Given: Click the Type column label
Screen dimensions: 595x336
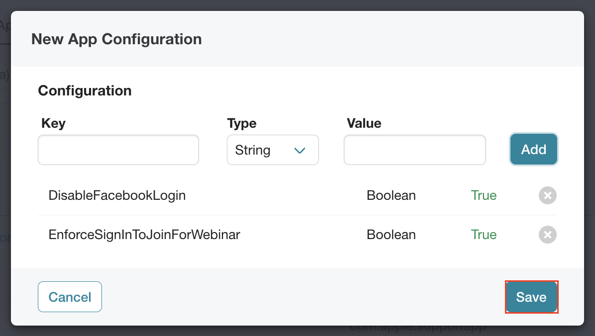Looking at the screenshot, I should click(x=242, y=123).
